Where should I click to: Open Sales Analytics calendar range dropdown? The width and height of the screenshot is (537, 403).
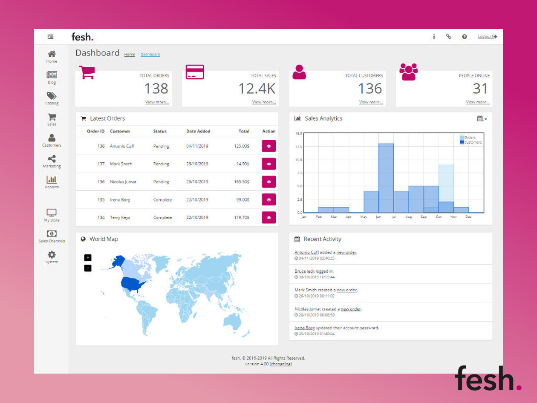click(482, 118)
